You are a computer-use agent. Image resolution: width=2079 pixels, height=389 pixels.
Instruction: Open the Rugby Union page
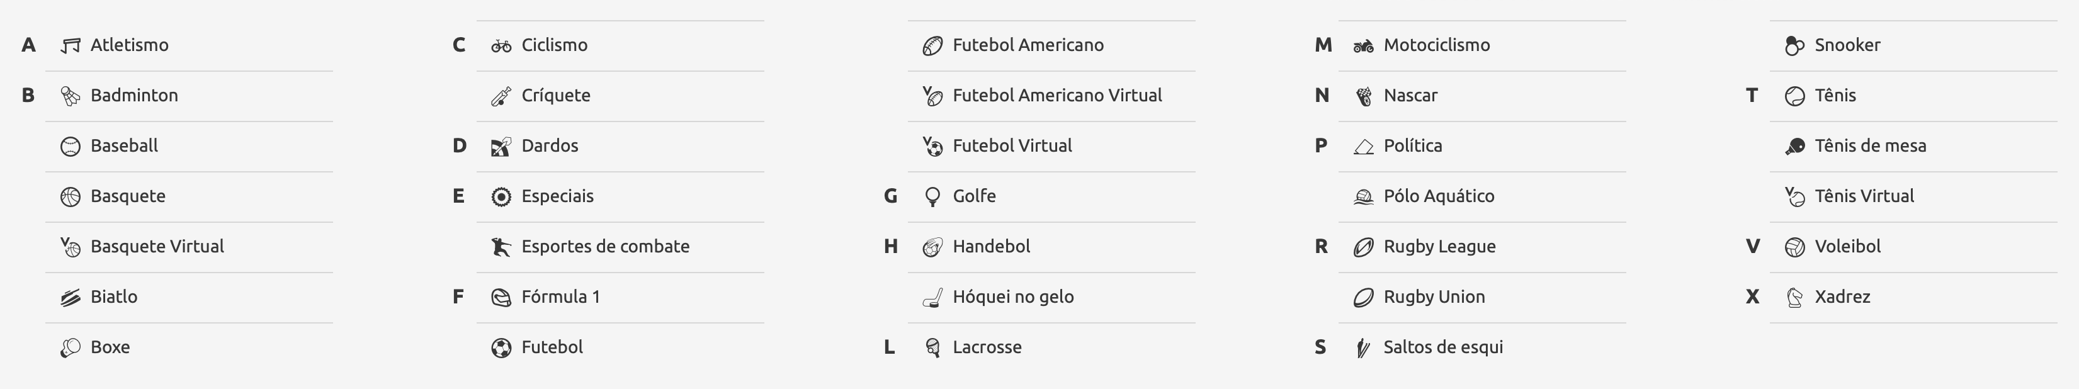[1481, 297]
